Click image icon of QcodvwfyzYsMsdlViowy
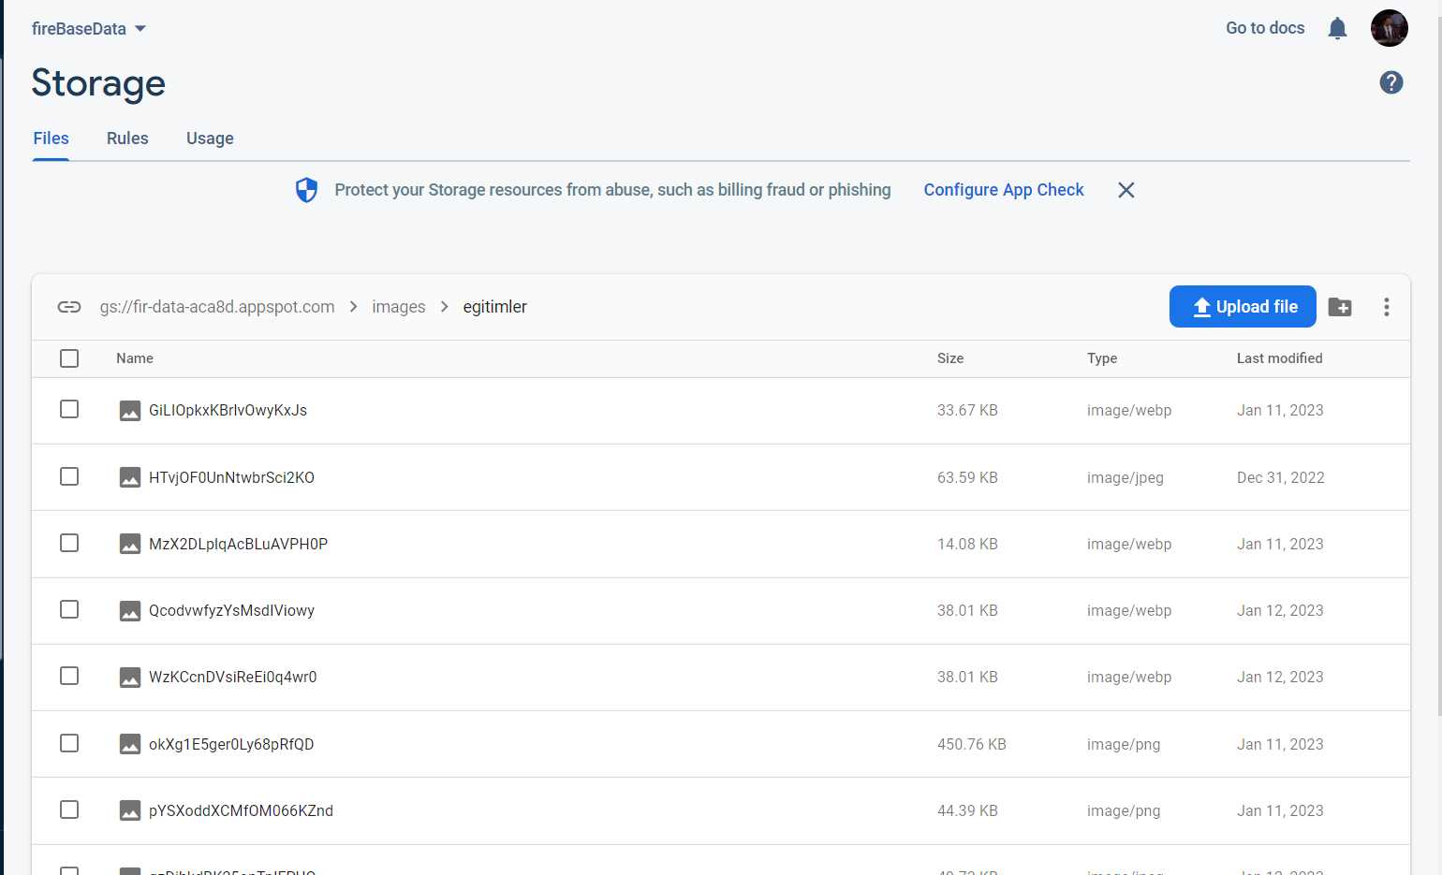 pyautogui.click(x=130, y=611)
